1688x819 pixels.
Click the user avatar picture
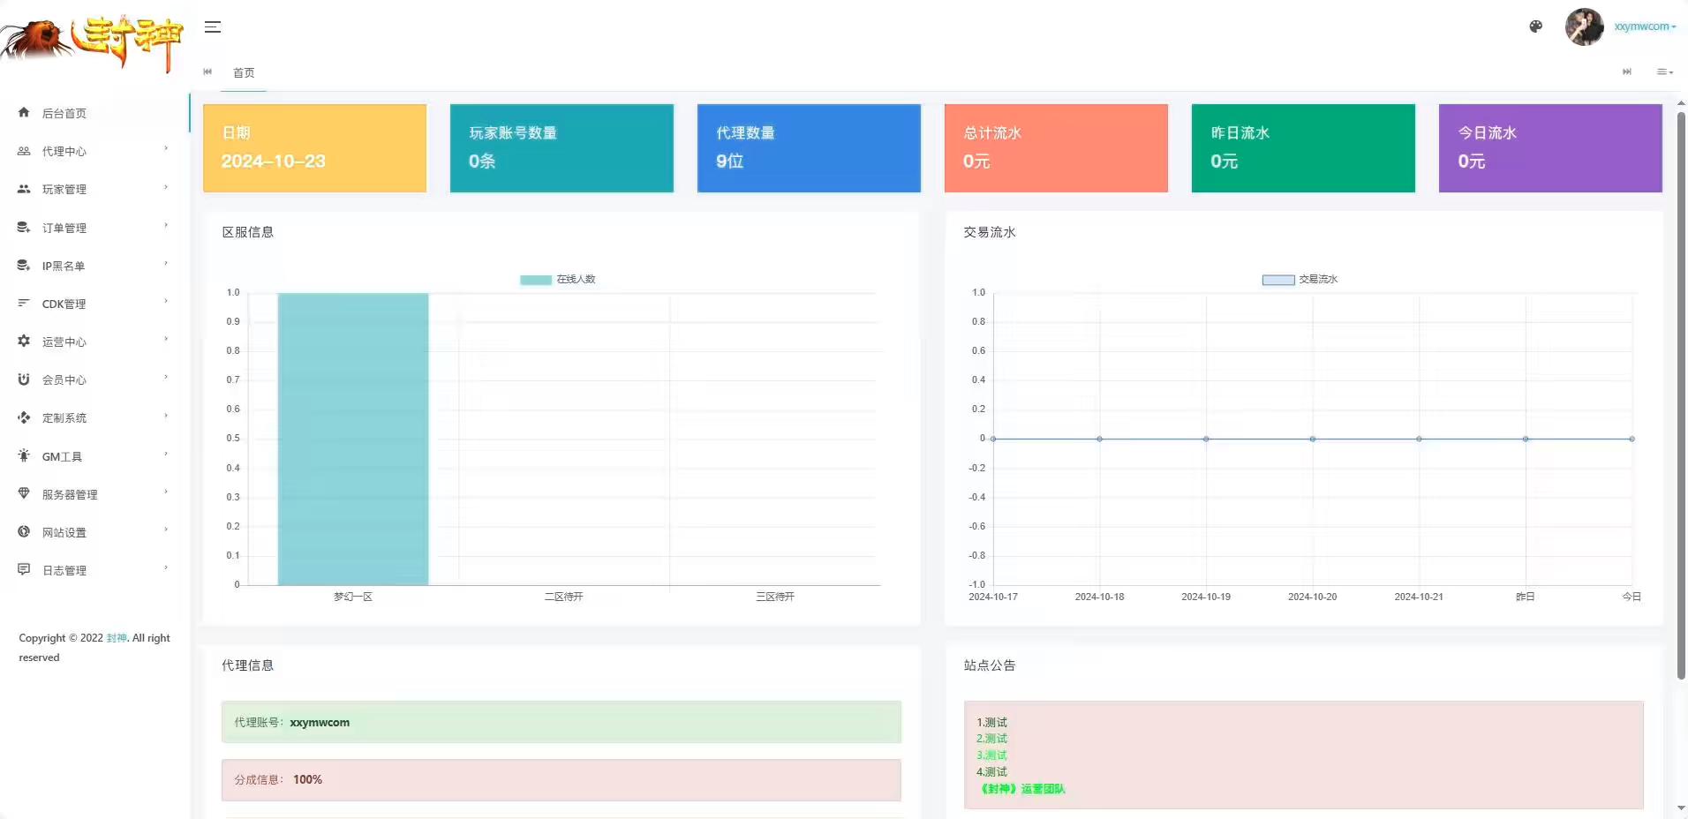point(1584,26)
